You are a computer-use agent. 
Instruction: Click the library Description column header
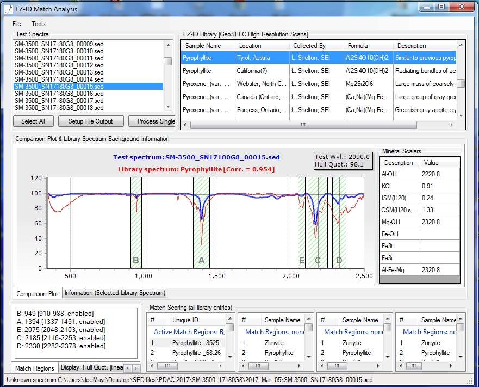point(425,46)
